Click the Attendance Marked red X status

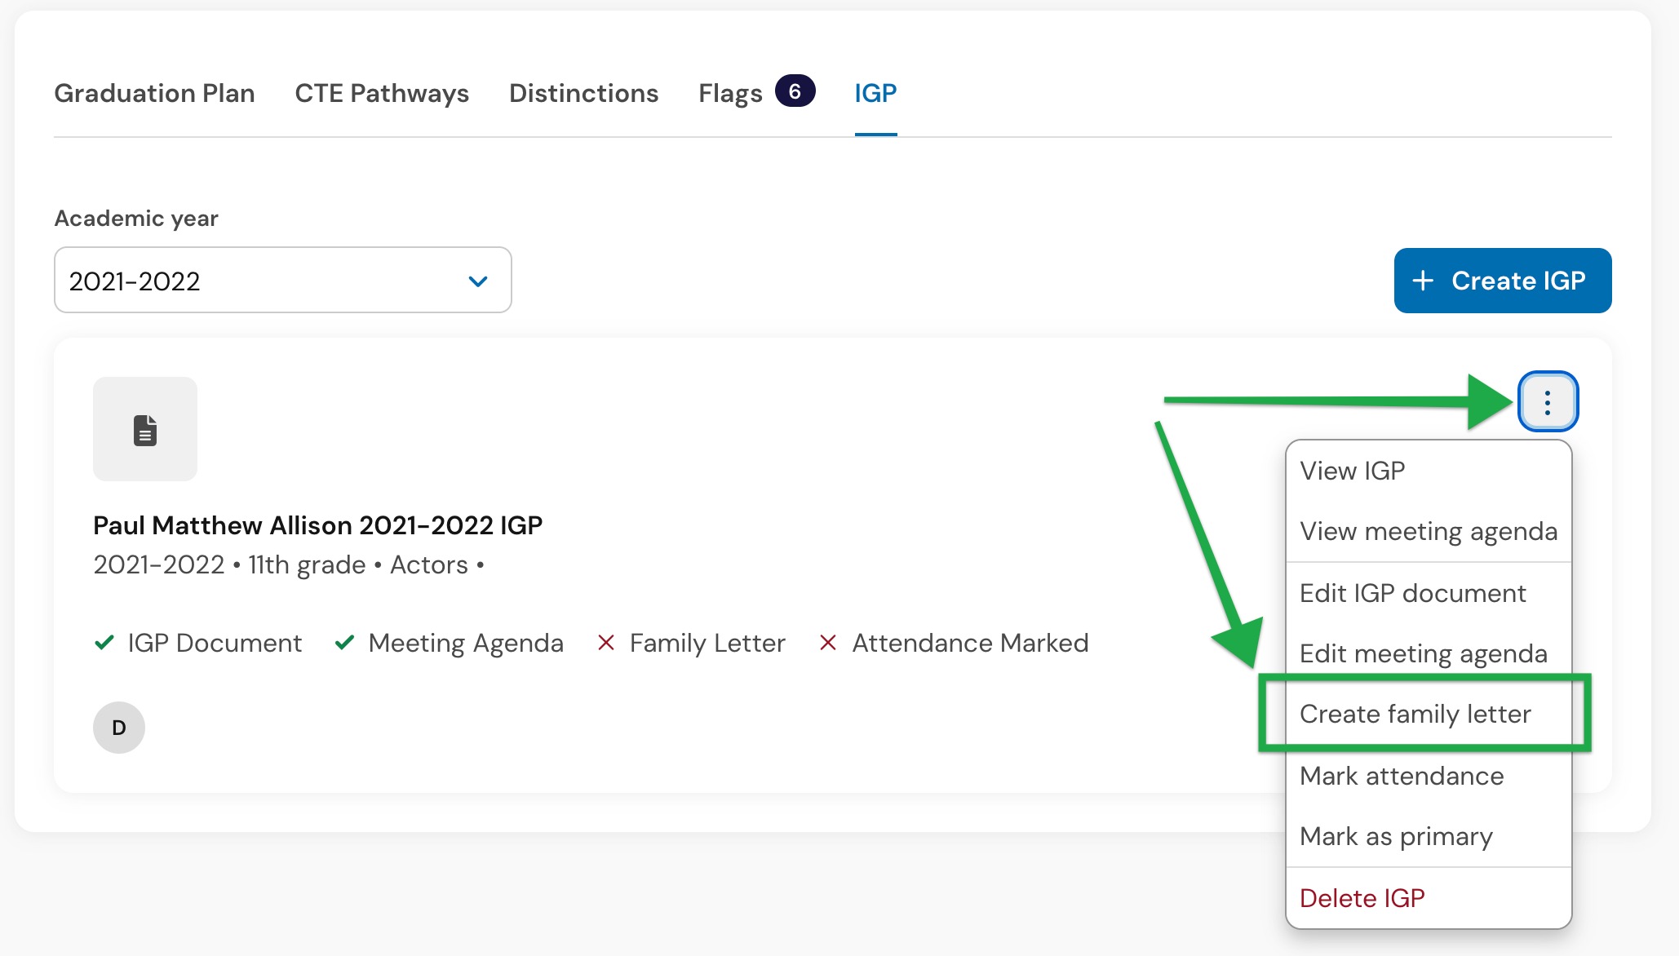point(828,643)
